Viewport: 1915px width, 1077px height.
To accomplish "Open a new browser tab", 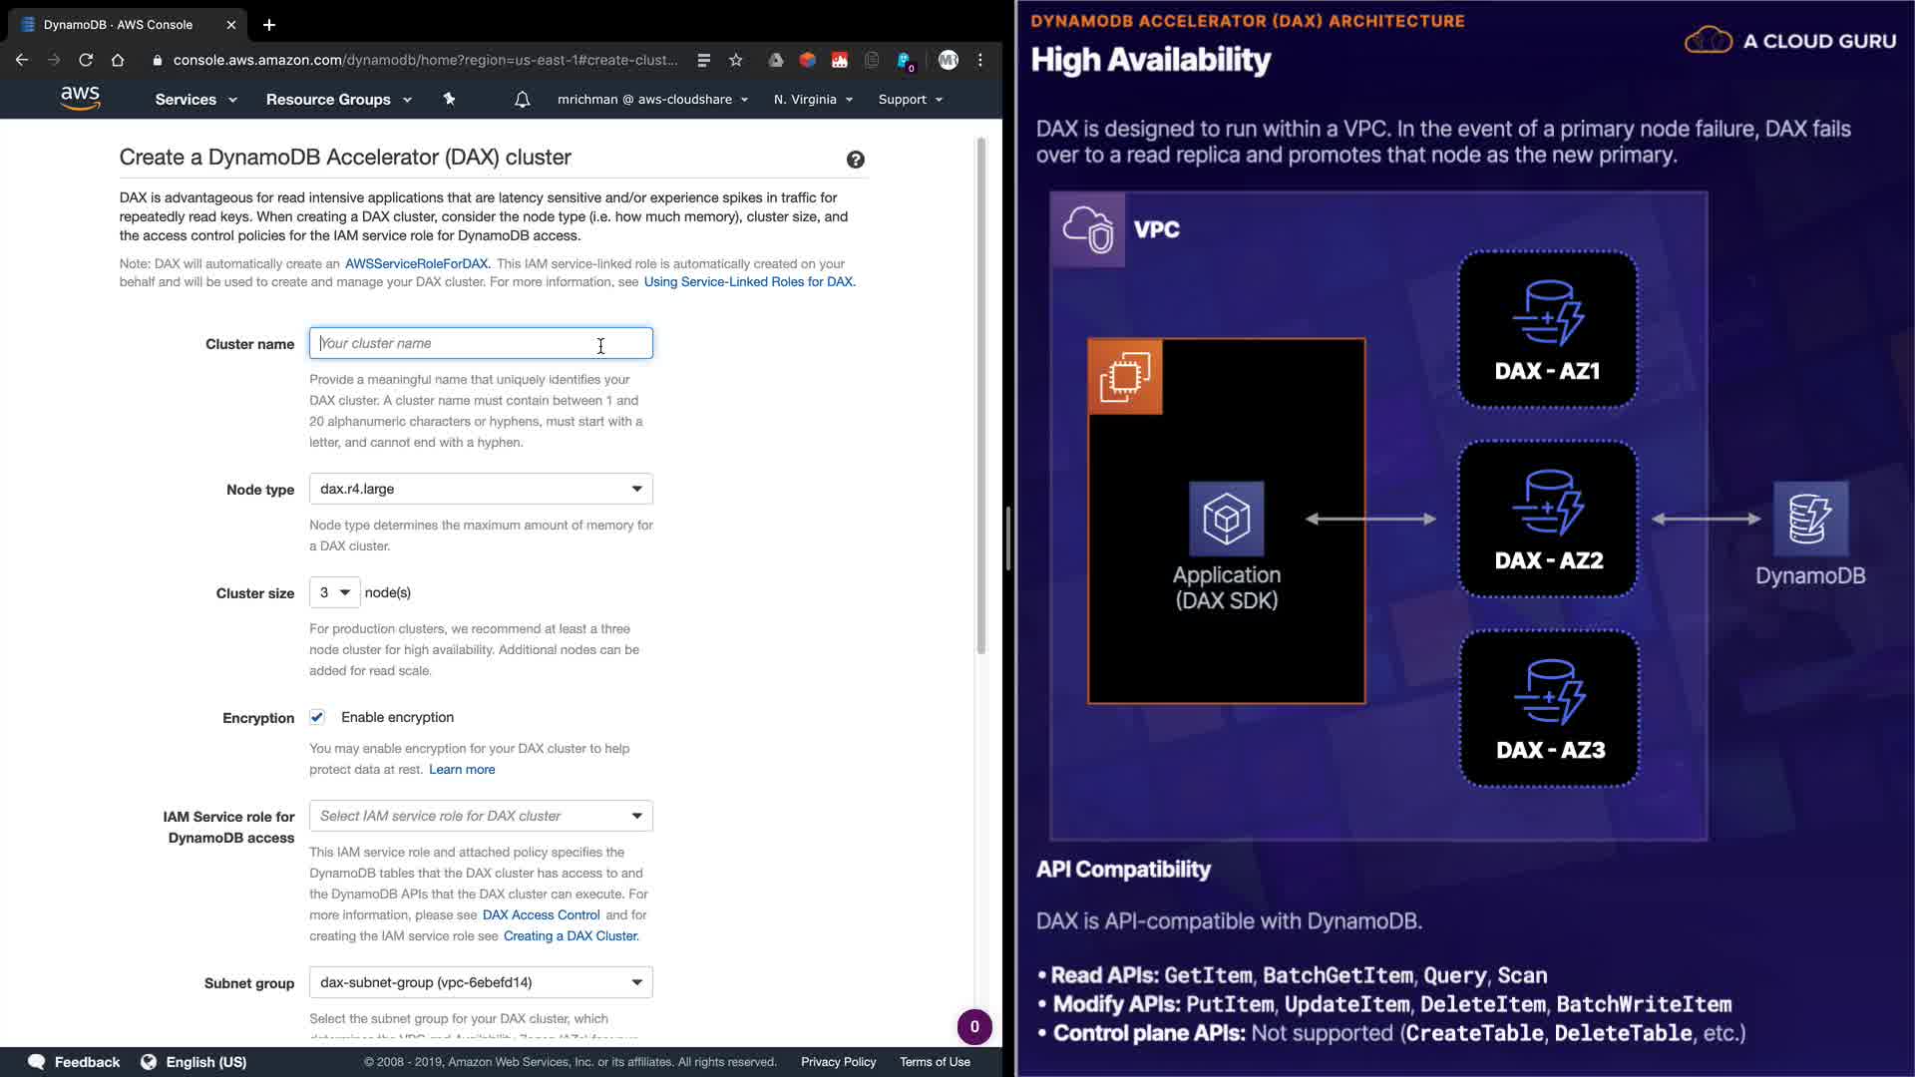I will click(x=269, y=25).
